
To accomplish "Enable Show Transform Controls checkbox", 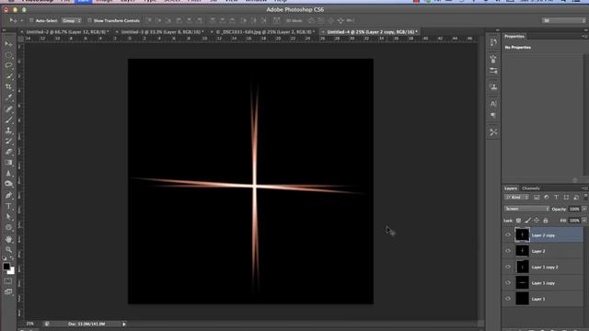I will pos(89,20).
